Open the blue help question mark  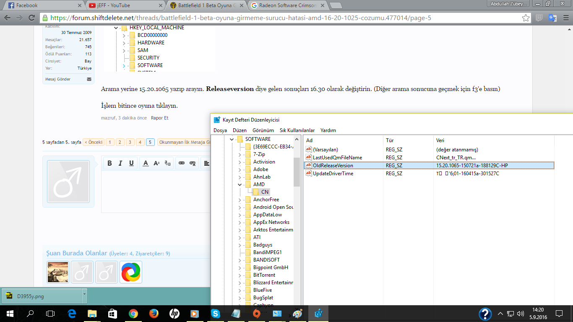pos(485,314)
